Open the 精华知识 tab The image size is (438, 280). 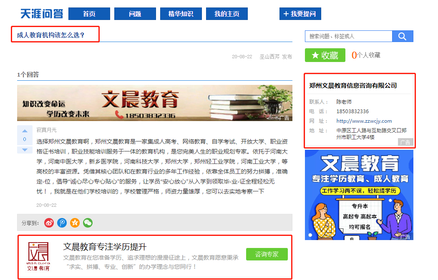(181, 14)
